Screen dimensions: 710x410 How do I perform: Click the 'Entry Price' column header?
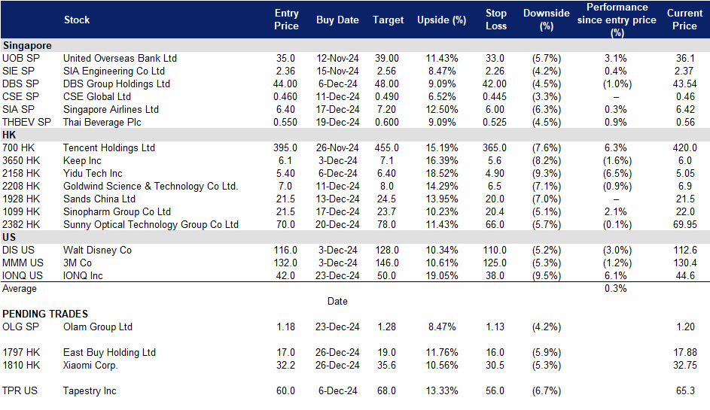[286, 20]
